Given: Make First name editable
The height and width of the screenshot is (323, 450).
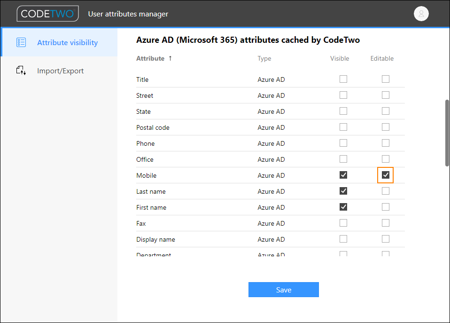Looking at the screenshot, I should pos(386,207).
